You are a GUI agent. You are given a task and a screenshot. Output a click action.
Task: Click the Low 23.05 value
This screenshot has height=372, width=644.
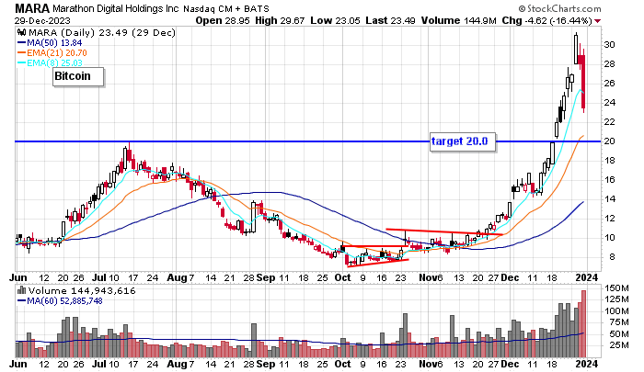pyautogui.click(x=335, y=20)
